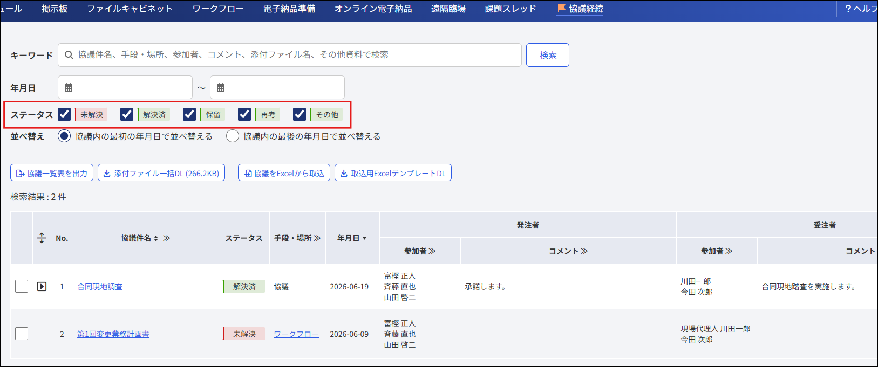Click the 検索結果 : 2 件 text

click(x=38, y=197)
